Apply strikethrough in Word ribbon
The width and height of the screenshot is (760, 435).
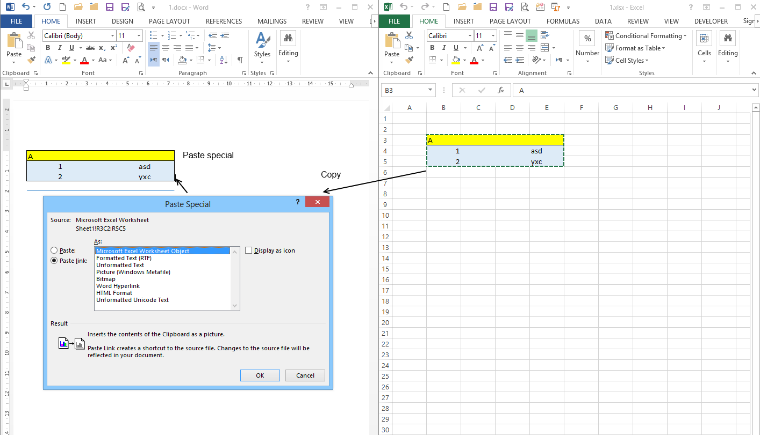click(x=90, y=48)
